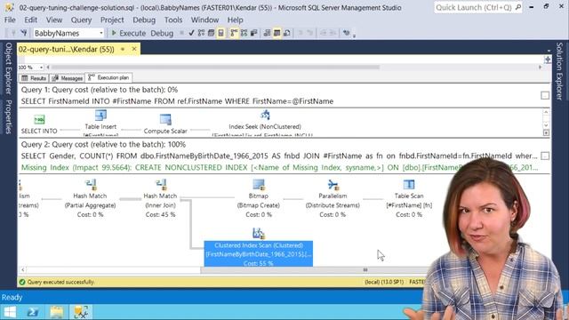Select the Index Seek (NonClustered) operator icon
The image size is (569, 320).
point(265,115)
